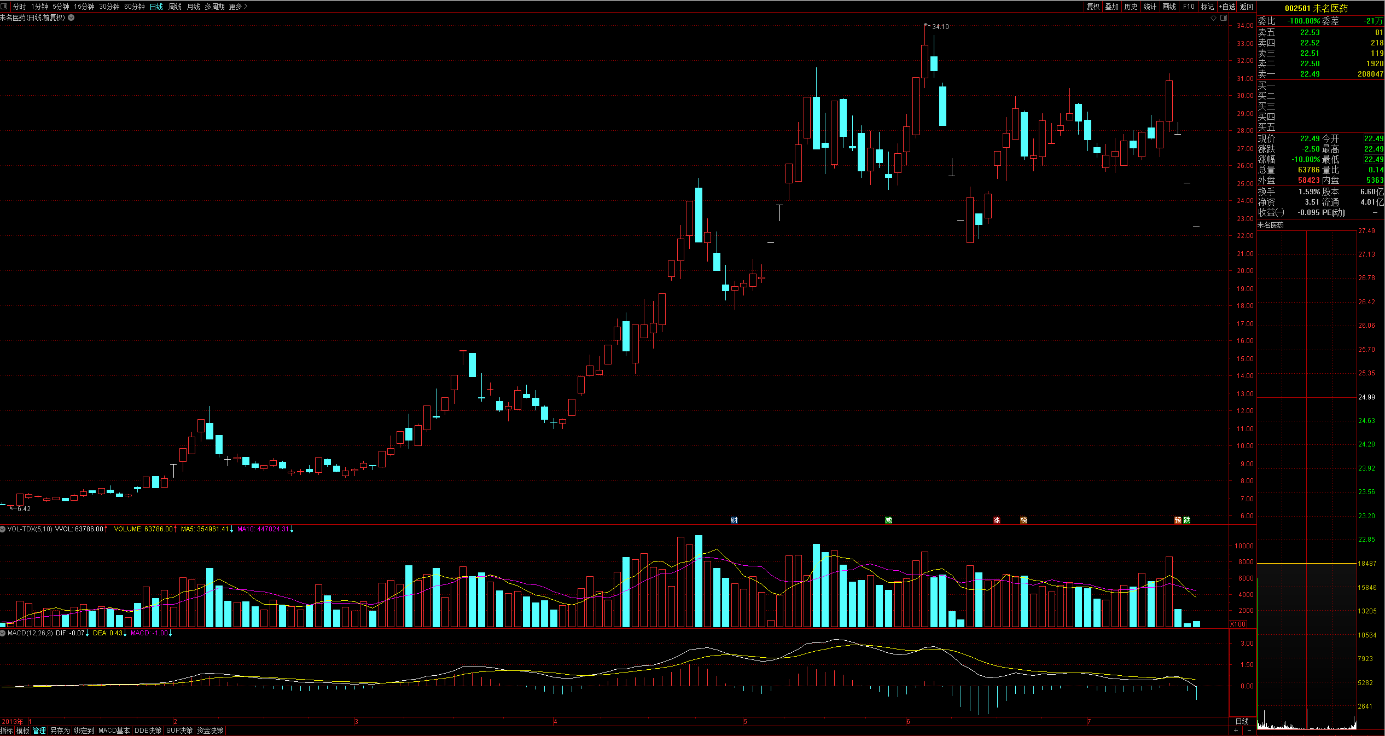Viewport: 1385px width, 736px height.
Task: Select the 日线 daily chart tab
Action: tap(156, 7)
